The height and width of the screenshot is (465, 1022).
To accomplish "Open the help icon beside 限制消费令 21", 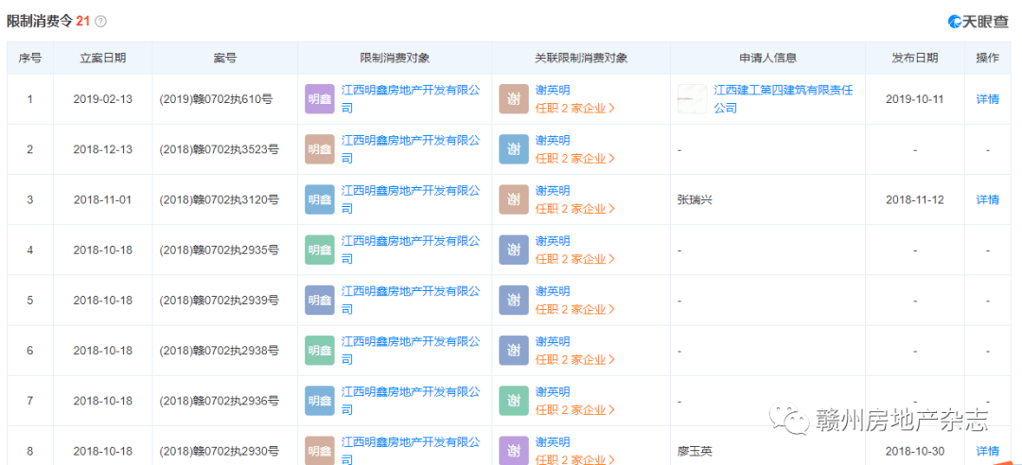I will coord(100,22).
